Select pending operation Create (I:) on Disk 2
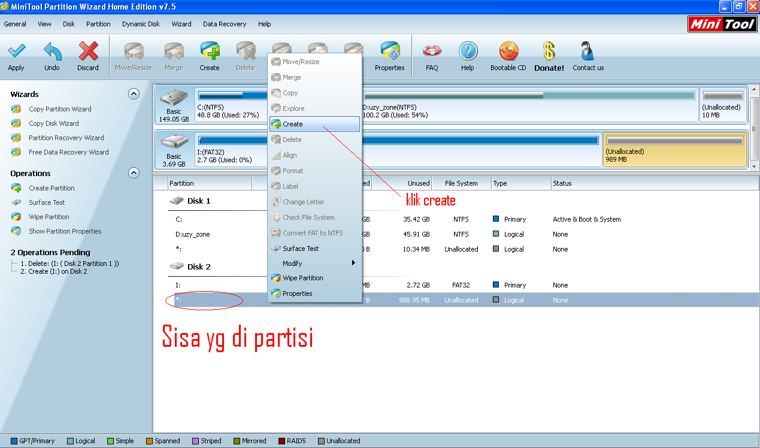Image resolution: width=760 pixels, height=448 pixels. [54, 271]
